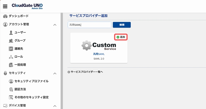Screen dimensions: 206x109
Task: Open the 汎用SAML link on the card
Action: pyautogui.click(x=99, y=54)
